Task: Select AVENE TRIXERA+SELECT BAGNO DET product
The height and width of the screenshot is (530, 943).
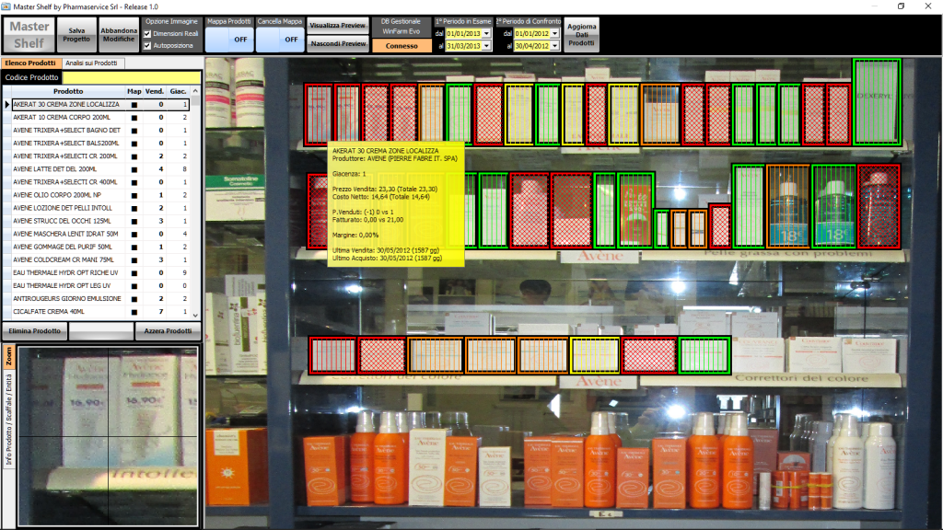Action: point(96,131)
